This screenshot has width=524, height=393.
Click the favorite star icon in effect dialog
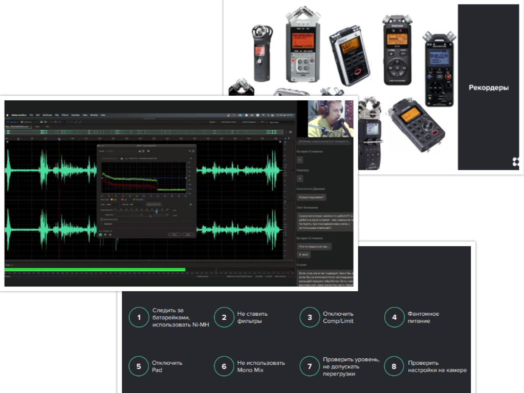(x=148, y=151)
